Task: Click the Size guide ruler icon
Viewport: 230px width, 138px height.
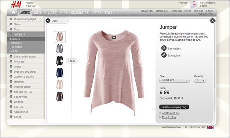Action: (x=164, y=55)
